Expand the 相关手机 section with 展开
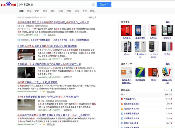This screenshot has width=175, height=128. click(169, 22)
